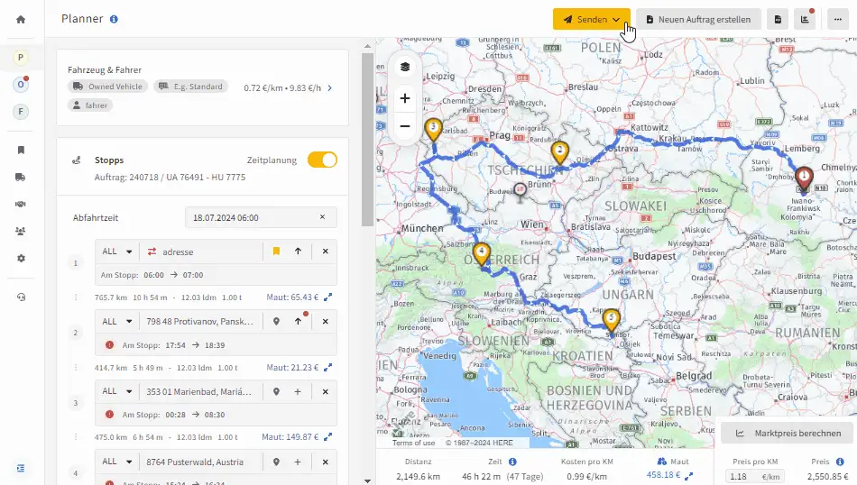This screenshot has width=857, height=485.
Task: Open the map layers selector
Action: 405,67
